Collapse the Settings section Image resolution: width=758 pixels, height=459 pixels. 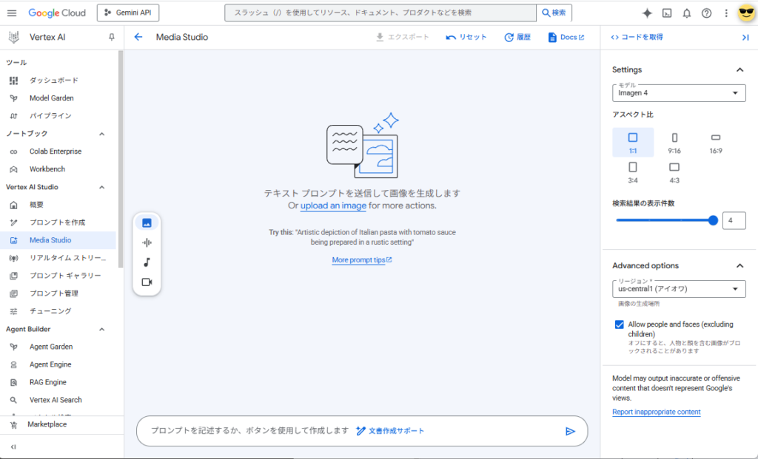point(739,70)
